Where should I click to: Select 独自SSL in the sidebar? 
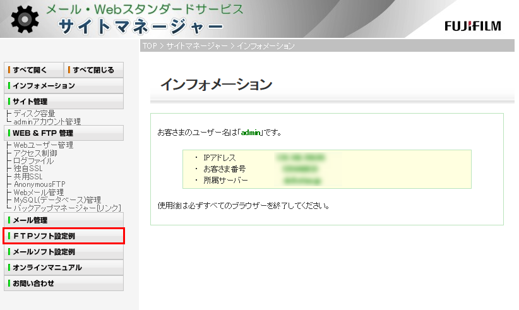pyautogui.click(x=28, y=169)
